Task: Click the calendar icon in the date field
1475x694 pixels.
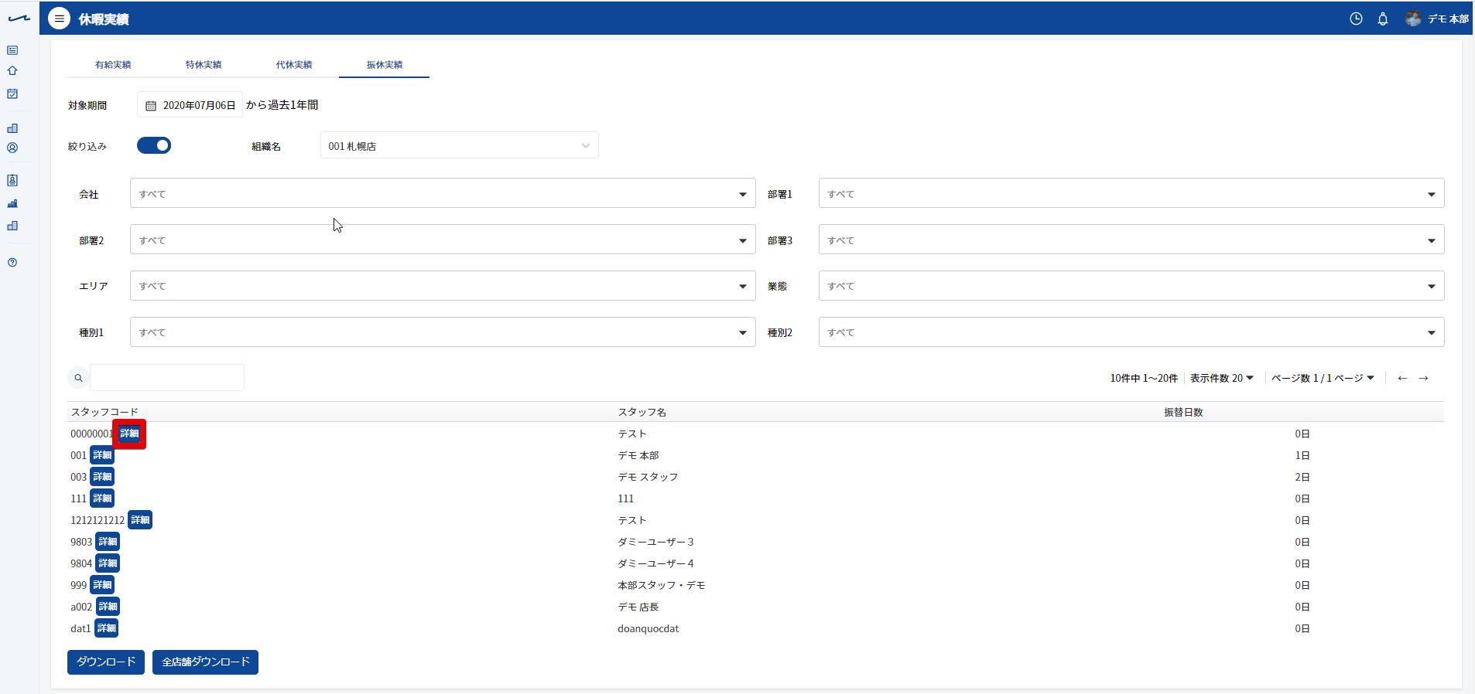Action: (151, 106)
